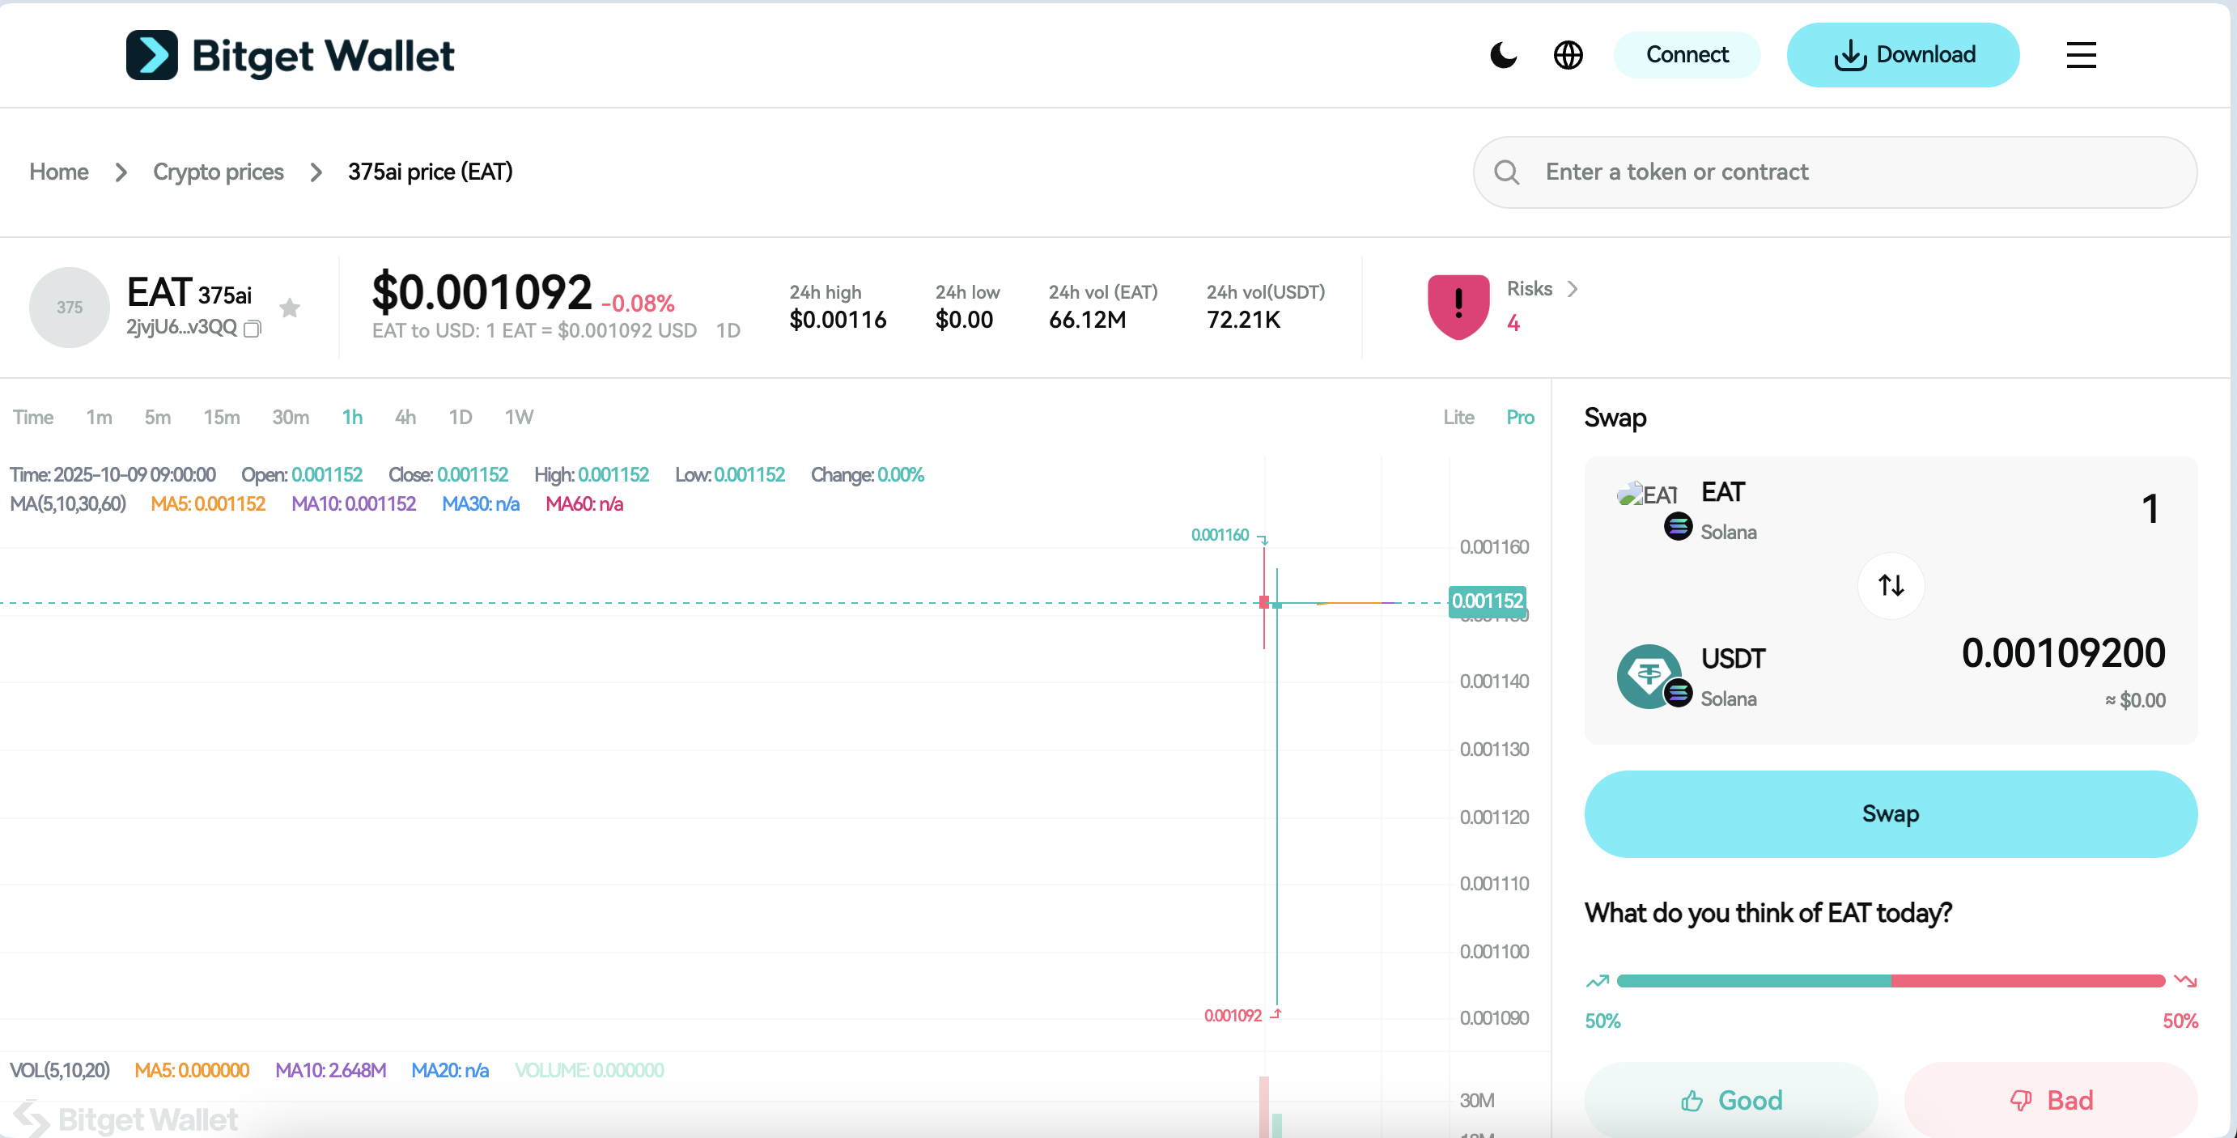Toggle dark mode moon icon
2237x1138 pixels.
1502,55
